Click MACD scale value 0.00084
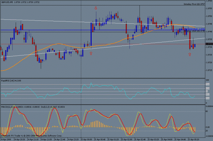Image resolution: width=213 pixels, height=141 pixels. click(209, 106)
